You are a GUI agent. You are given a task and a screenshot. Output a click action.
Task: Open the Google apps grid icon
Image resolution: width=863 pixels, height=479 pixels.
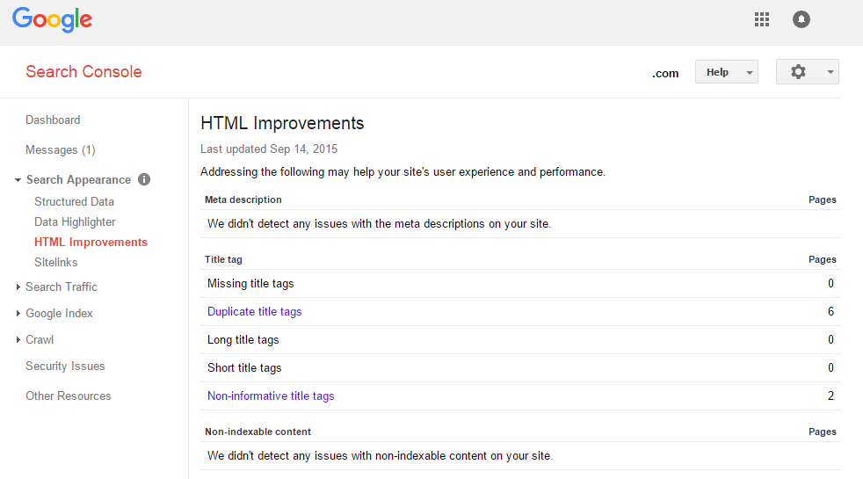762,19
